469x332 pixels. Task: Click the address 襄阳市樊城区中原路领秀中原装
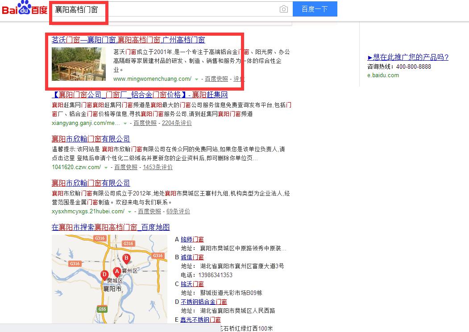[x=243, y=249]
